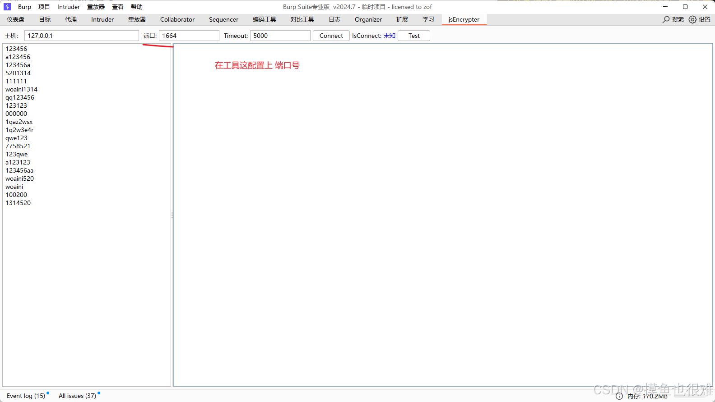This screenshot has width=715, height=402.
Task: Switch to the 对比工具 tab
Action: pyautogui.click(x=302, y=19)
